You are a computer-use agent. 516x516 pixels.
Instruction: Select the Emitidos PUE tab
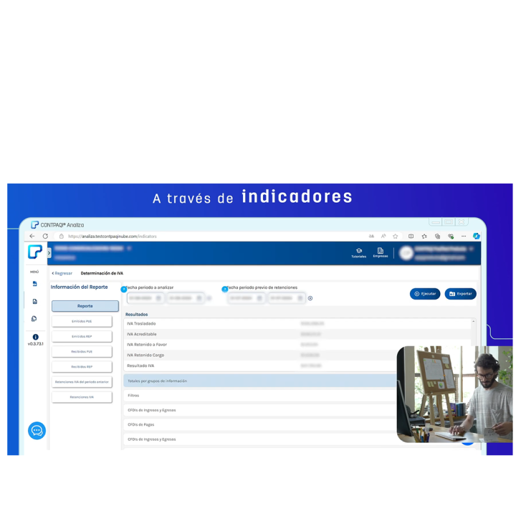(x=82, y=321)
